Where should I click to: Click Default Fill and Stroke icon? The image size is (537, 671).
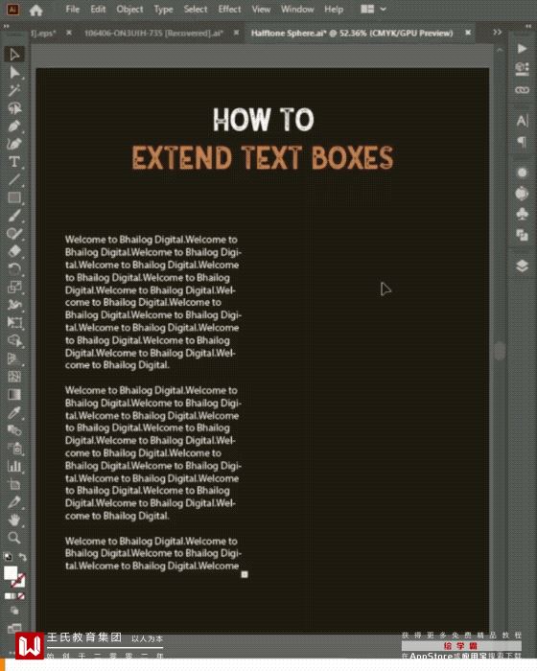click(x=8, y=557)
